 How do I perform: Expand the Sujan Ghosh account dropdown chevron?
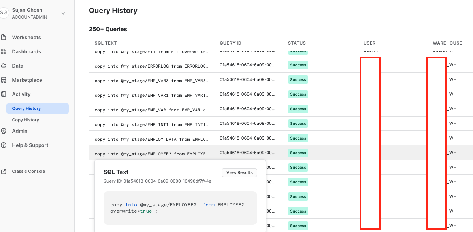pyautogui.click(x=63, y=13)
